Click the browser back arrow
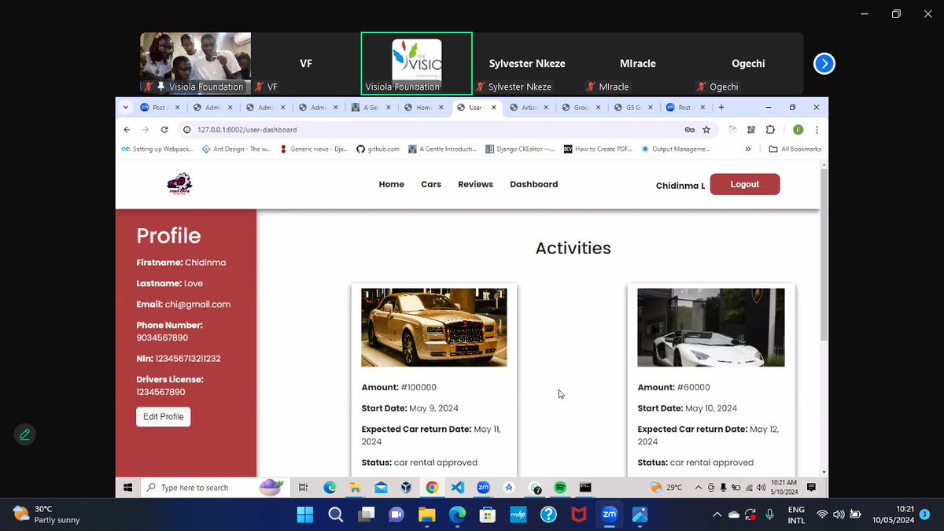The width and height of the screenshot is (944, 531). pos(127,130)
